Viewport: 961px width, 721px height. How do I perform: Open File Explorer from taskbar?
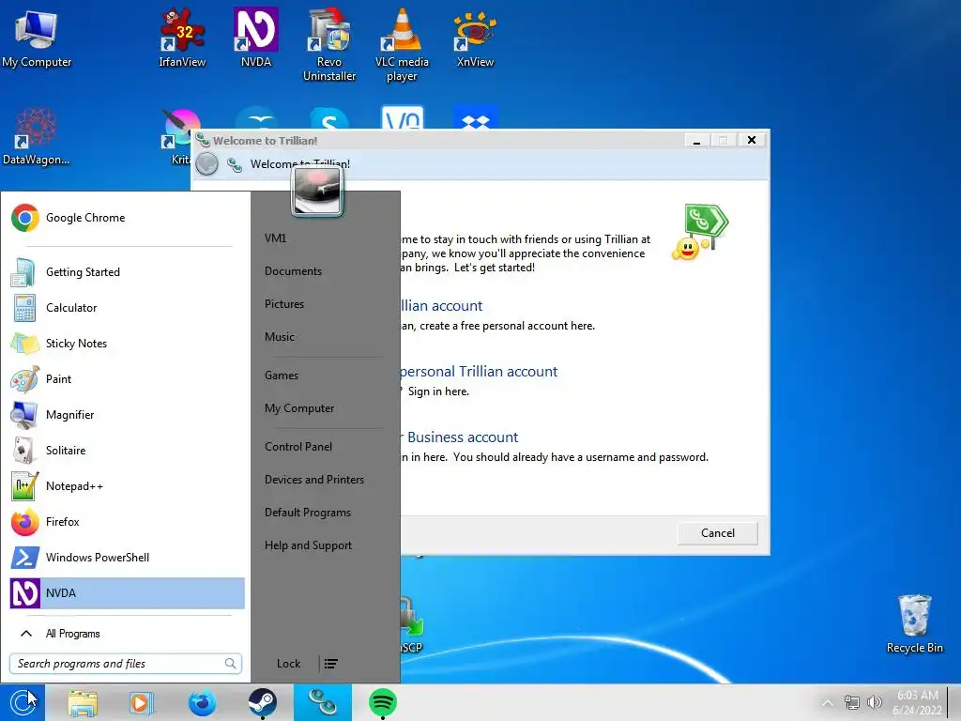click(83, 702)
